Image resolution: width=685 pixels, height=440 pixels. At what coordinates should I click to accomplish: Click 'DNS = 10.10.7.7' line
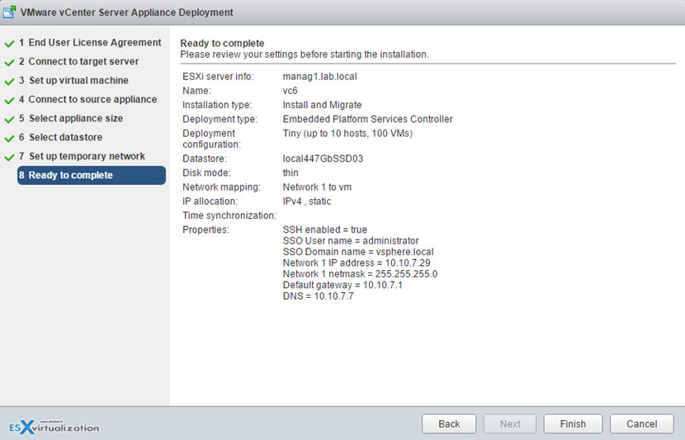click(318, 296)
